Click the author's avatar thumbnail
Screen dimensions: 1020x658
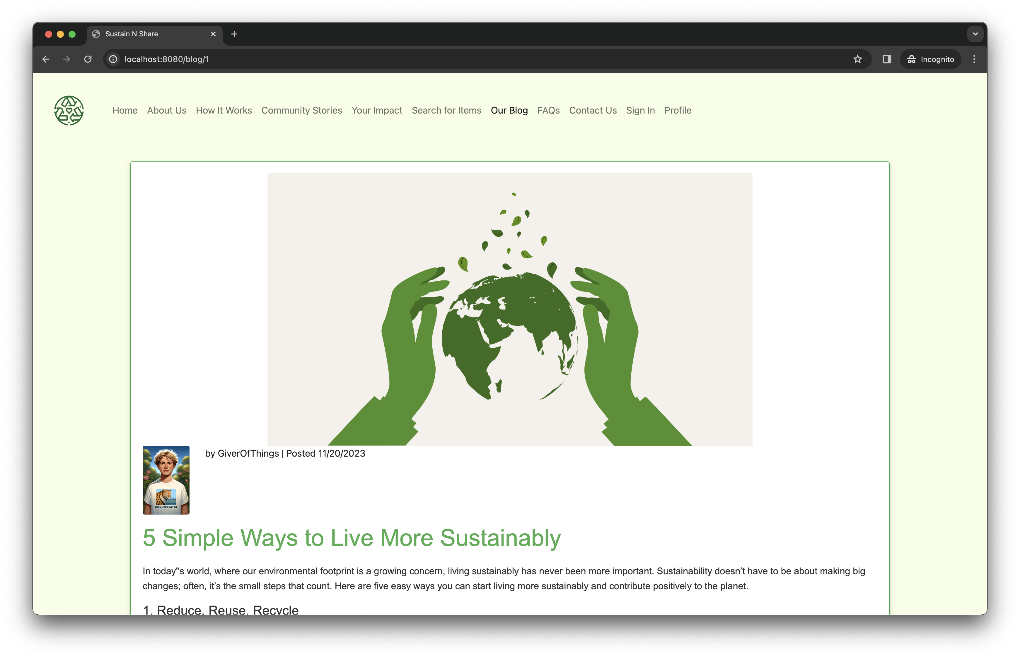166,480
